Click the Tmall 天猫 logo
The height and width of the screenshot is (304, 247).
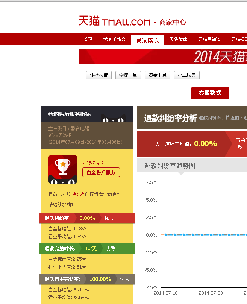click(114, 21)
